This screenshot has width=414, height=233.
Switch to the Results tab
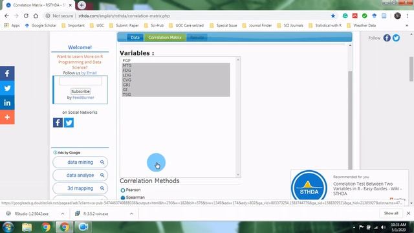[x=197, y=38]
